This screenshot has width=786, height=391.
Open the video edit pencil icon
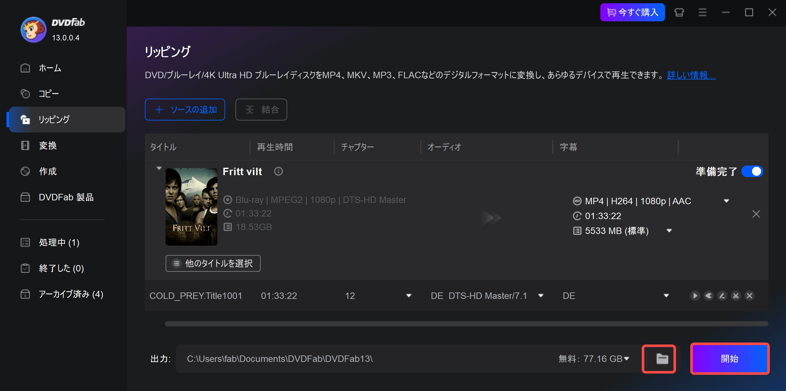click(x=722, y=296)
